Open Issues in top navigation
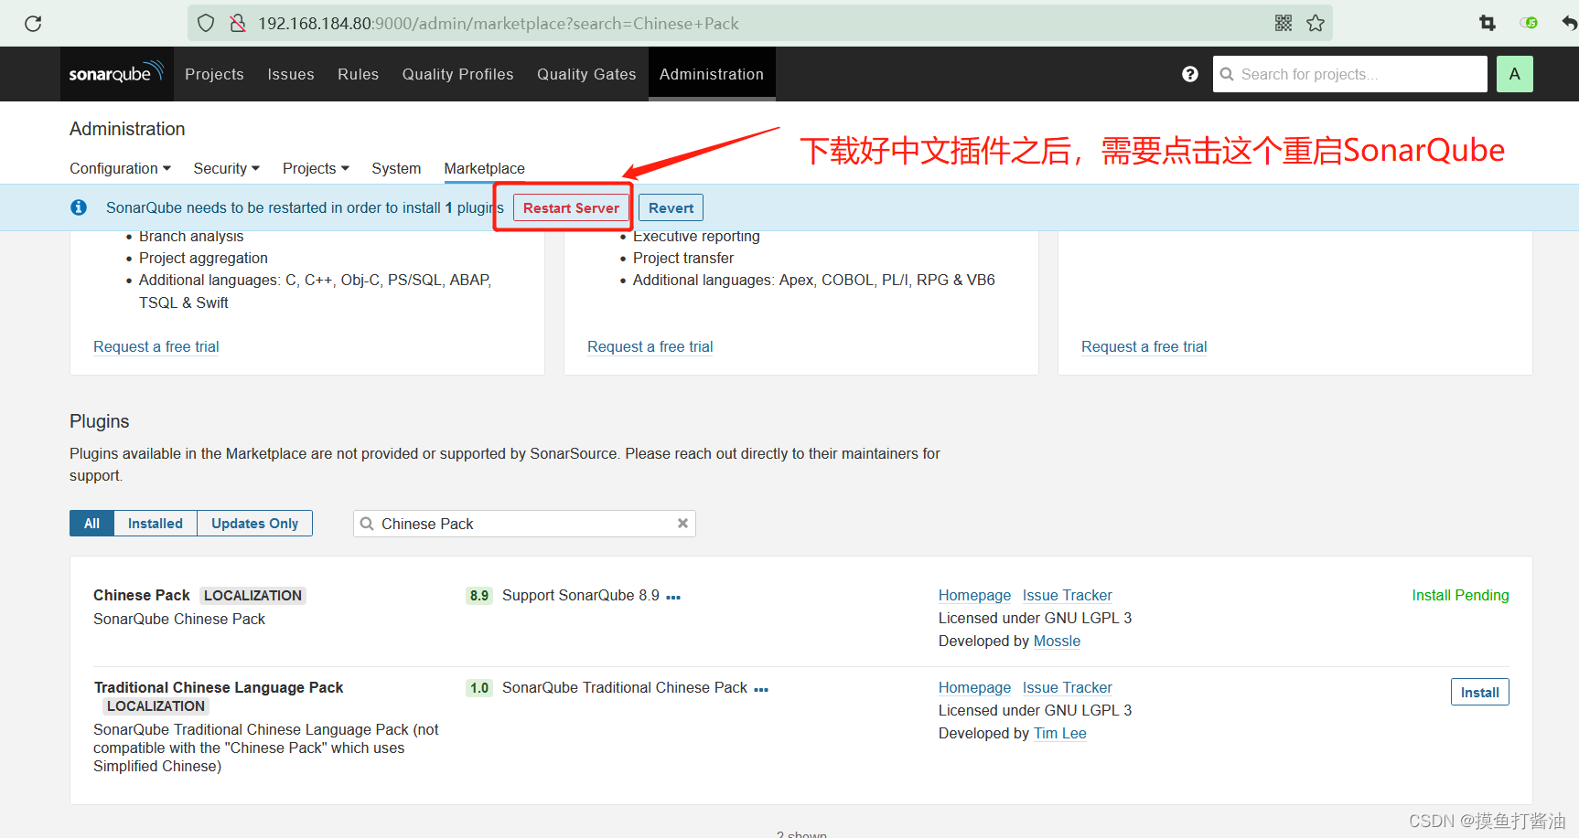 291,74
